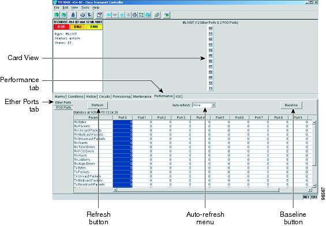Open the Auto-refresh dropdown menu
The width and height of the screenshot is (326, 226).
tap(213, 105)
